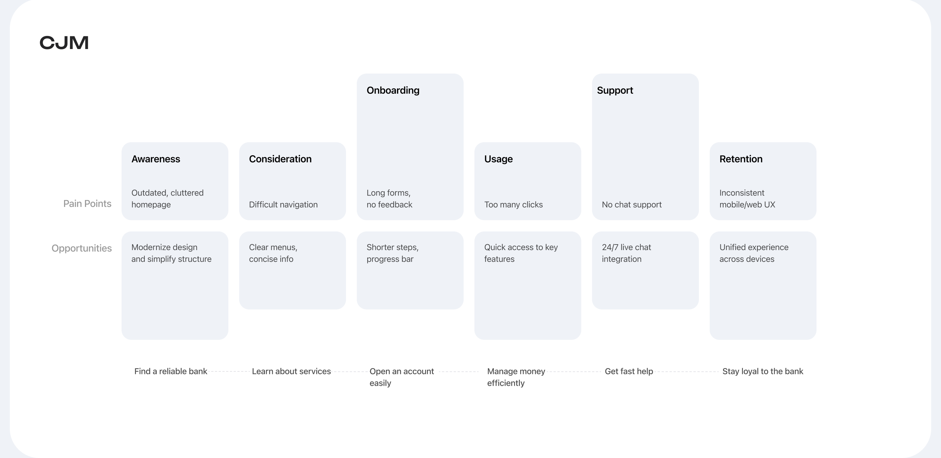Select the '24/7 live chat integration' card
This screenshot has height=458, width=941.
tap(645, 270)
